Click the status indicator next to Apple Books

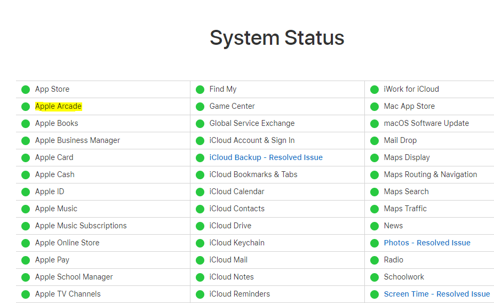(26, 124)
